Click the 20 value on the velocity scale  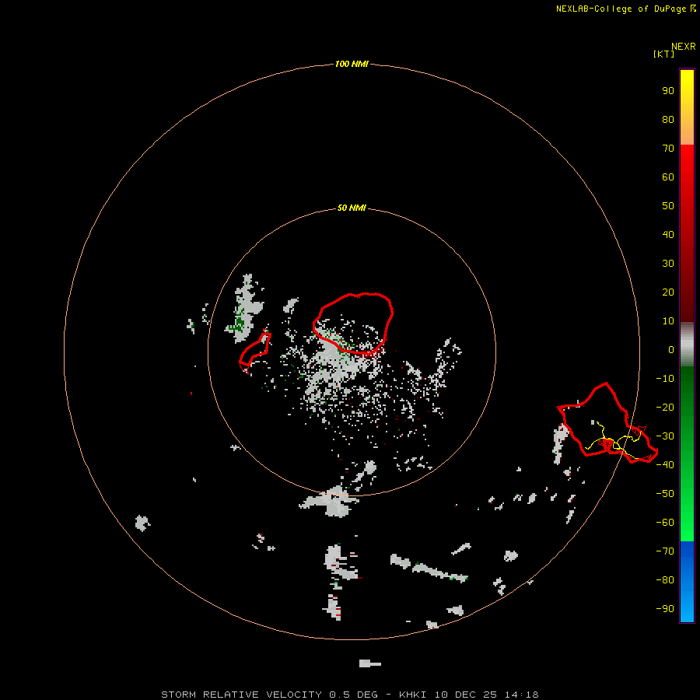668,292
